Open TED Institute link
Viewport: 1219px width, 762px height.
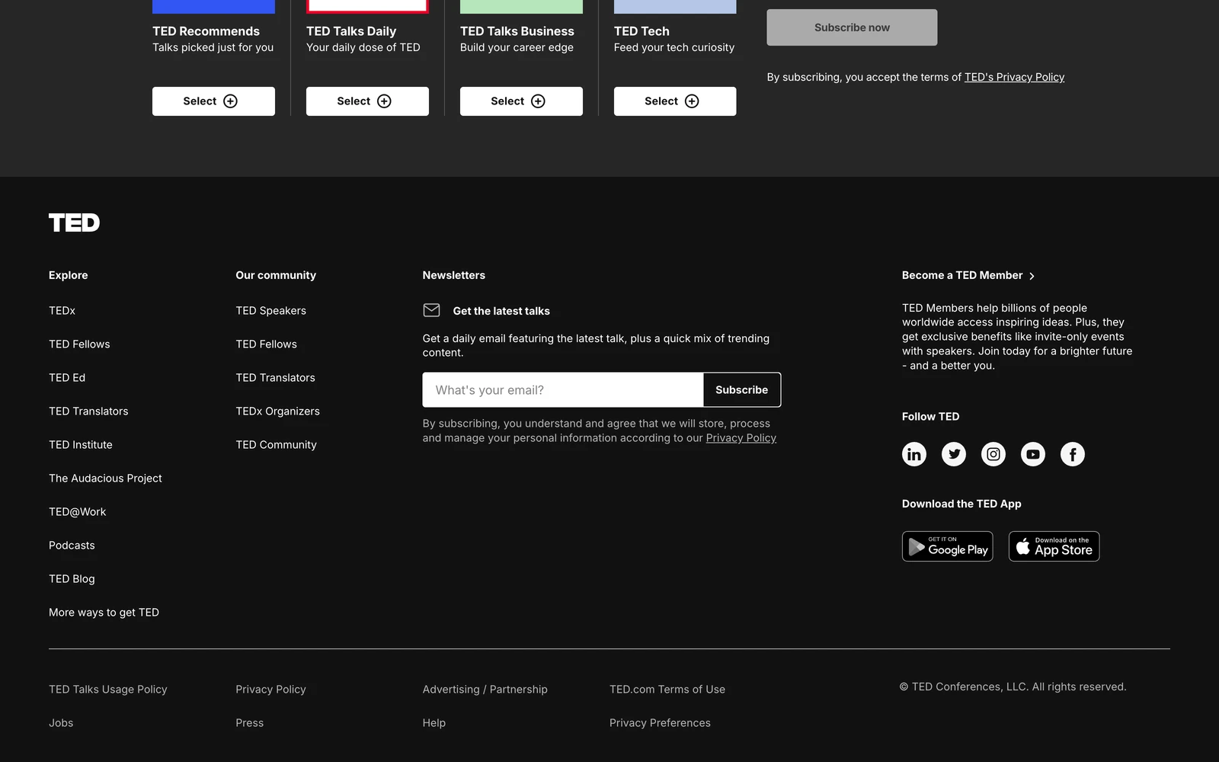click(x=81, y=445)
